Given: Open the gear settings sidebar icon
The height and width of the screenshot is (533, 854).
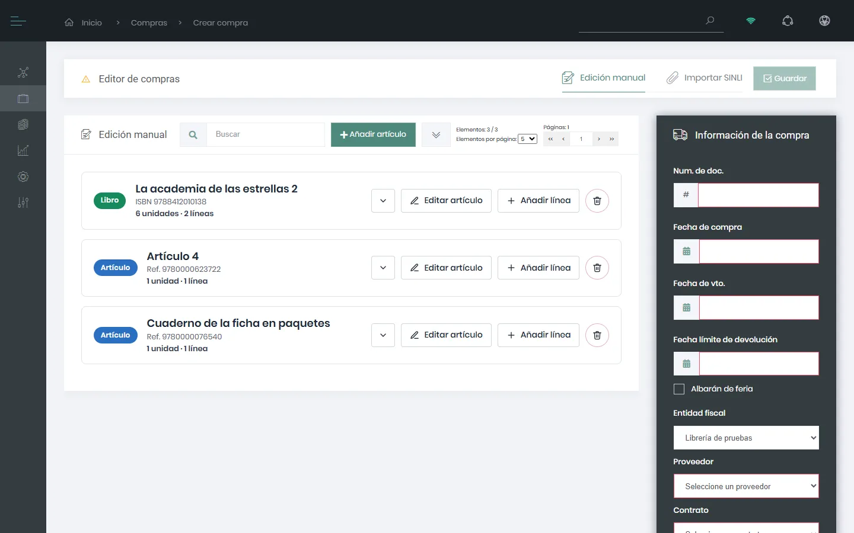Looking at the screenshot, I should (23, 176).
